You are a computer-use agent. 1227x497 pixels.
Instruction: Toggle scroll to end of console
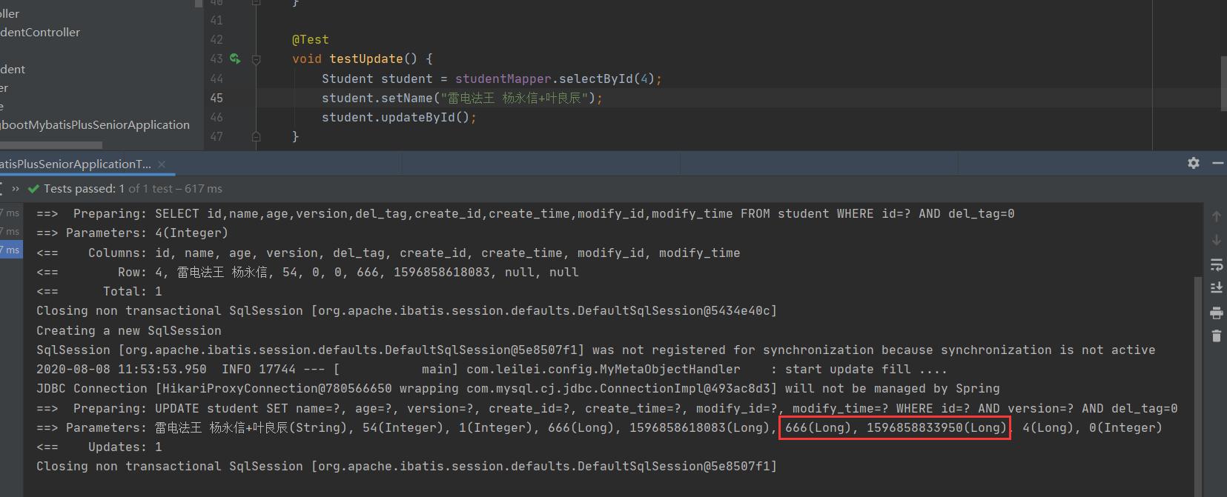pos(1216,288)
